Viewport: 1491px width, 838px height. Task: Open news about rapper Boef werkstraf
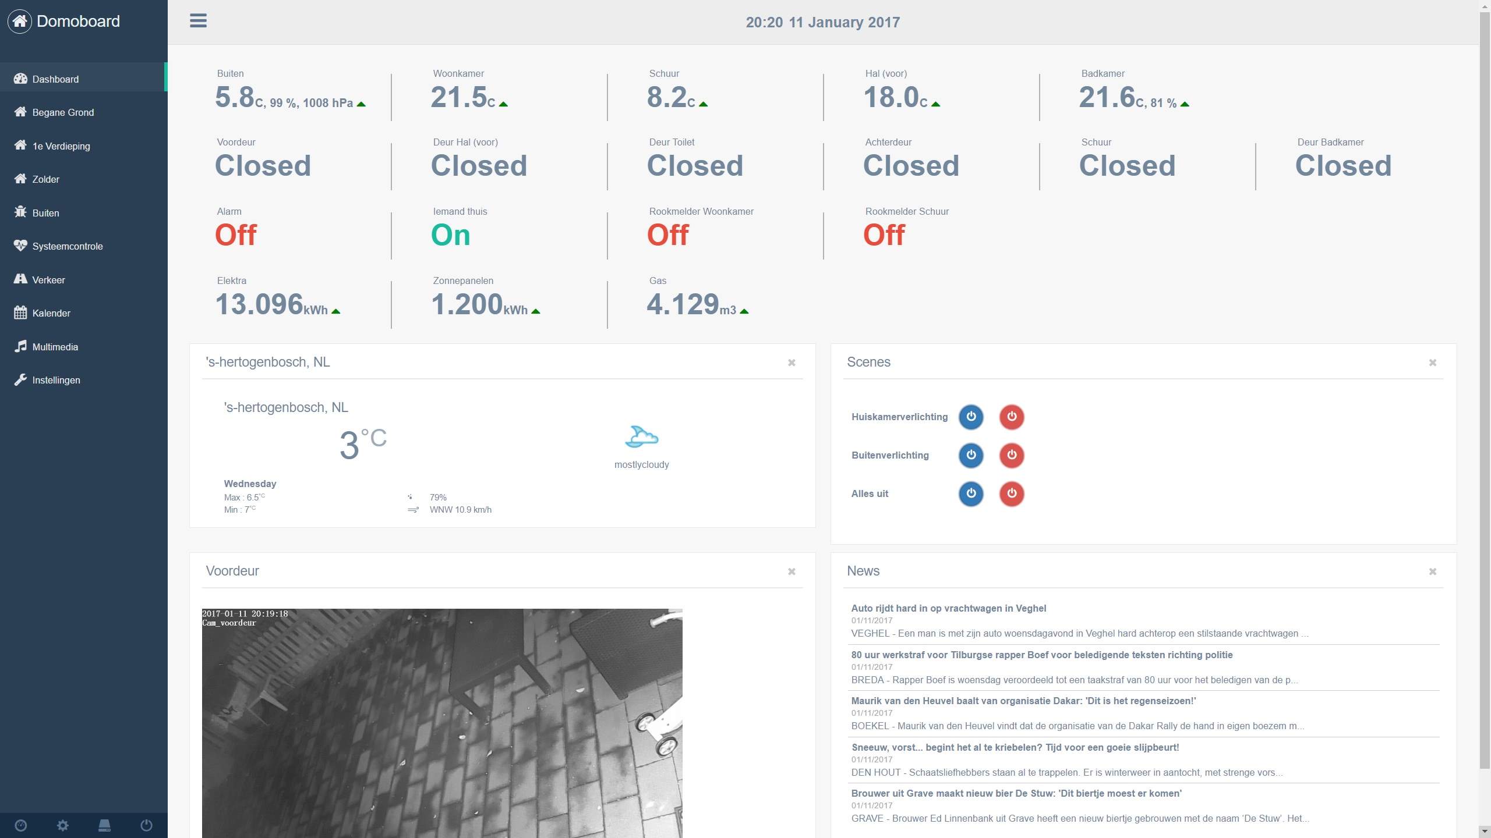click(x=1042, y=655)
